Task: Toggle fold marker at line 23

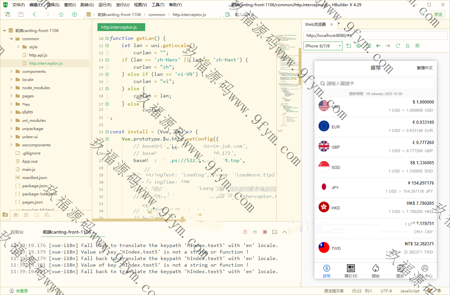Action: (107, 132)
